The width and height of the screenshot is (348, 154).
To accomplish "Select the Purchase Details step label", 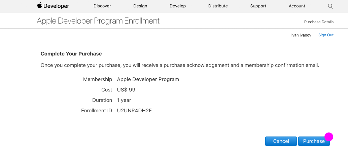I will point(319,22).
